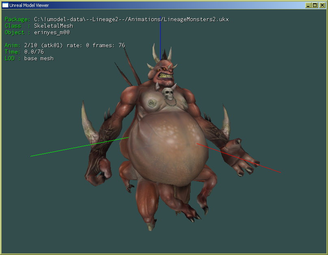Click the Unreal Model Viewer title bar icon
The width and height of the screenshot is (328, 255).
point(5,5)
